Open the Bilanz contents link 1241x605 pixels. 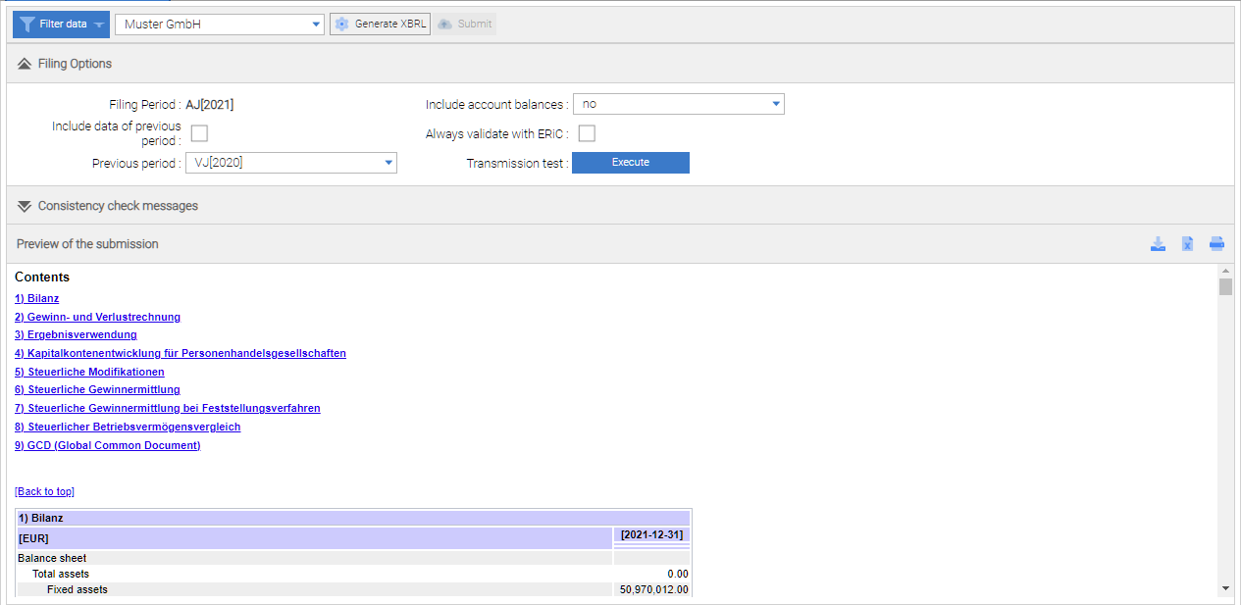[x=37, y=298]
